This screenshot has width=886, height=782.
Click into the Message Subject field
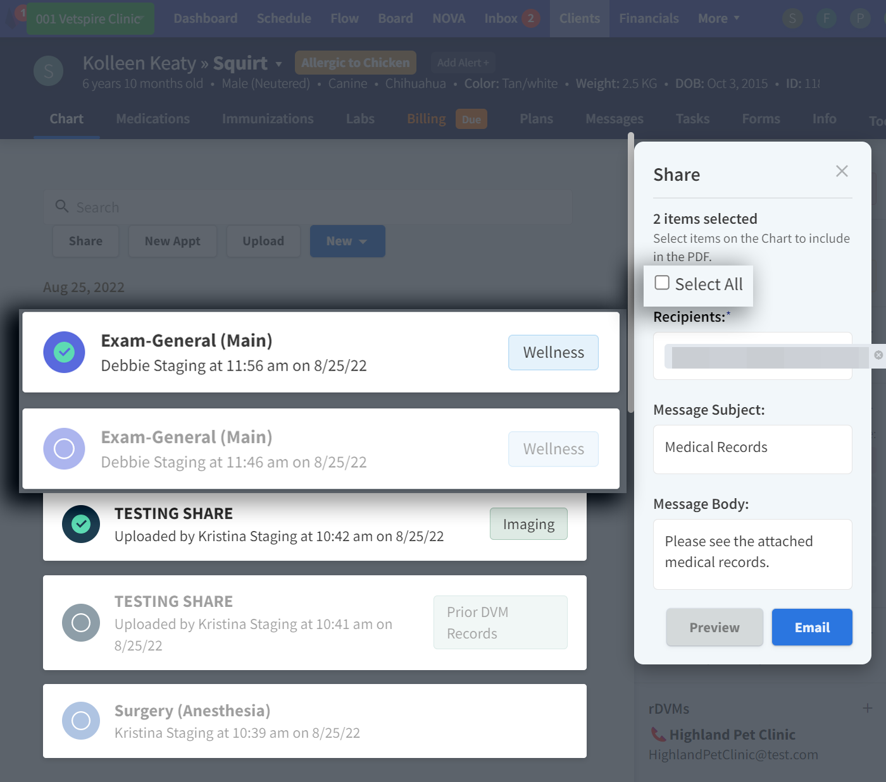pyautogui.click(x=752, y=449)
